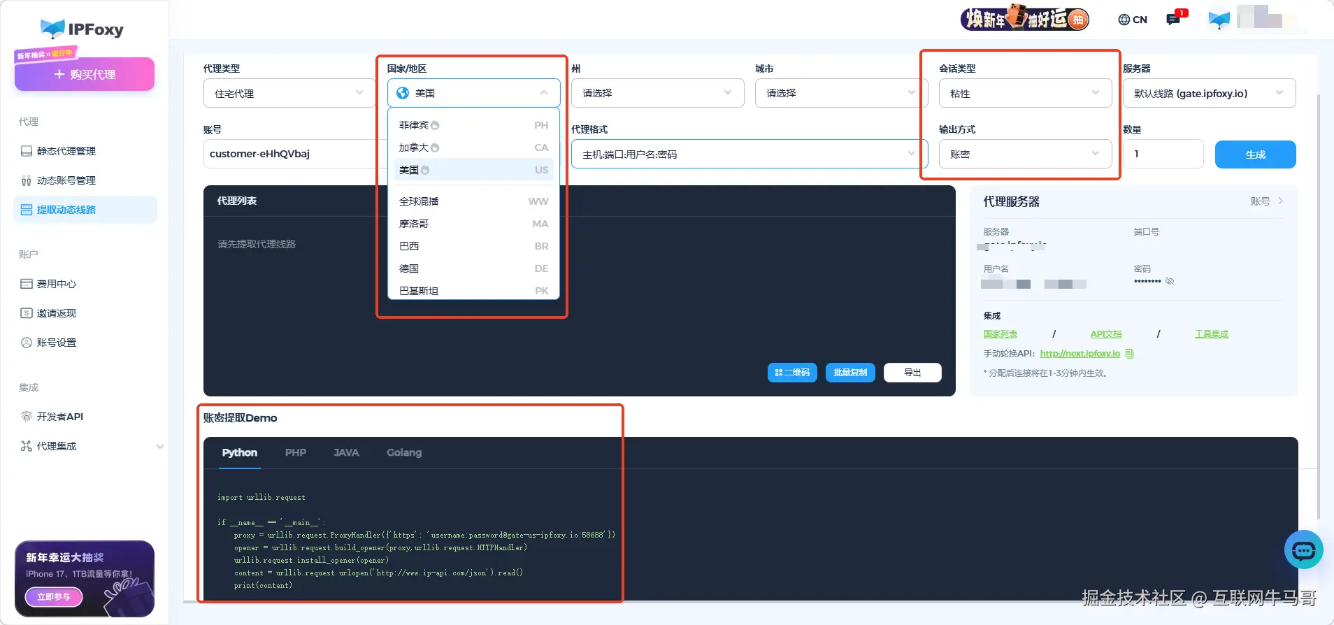Viewport: 1334px width, 625px height.
Task: Click the New Year lucky draw banner
Action: tap(1025, 19)
